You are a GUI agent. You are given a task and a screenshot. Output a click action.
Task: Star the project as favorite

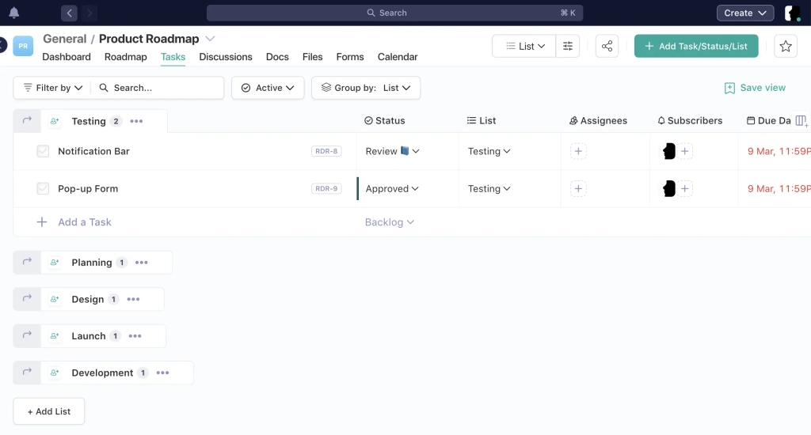pos(785,46)
